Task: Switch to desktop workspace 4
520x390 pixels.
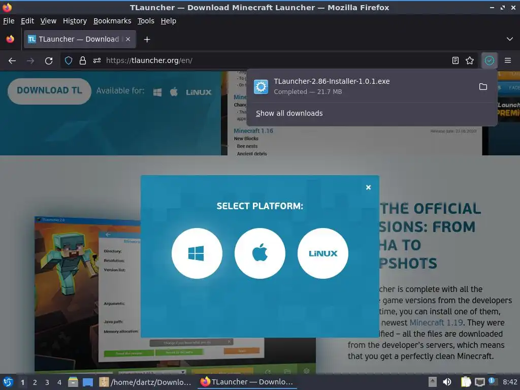Action: [59, 382]
